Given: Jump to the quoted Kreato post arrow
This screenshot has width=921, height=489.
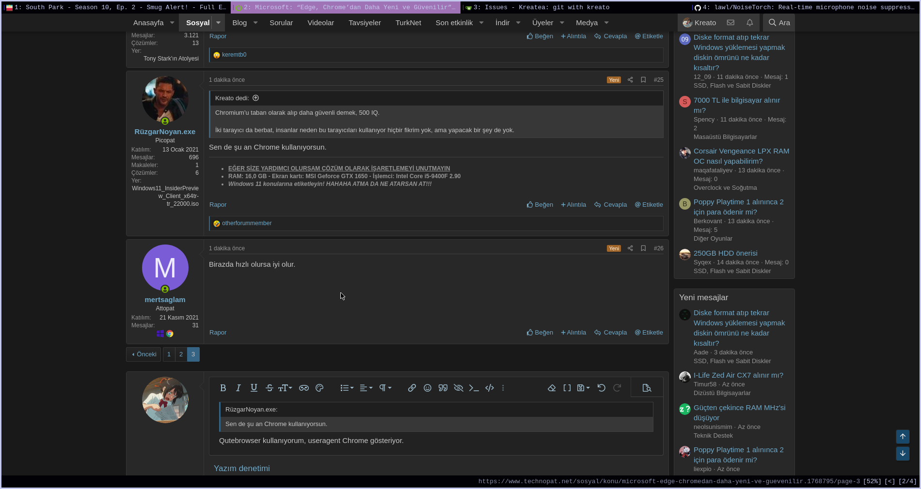Looking at the screenshot, I should [255, 98].
